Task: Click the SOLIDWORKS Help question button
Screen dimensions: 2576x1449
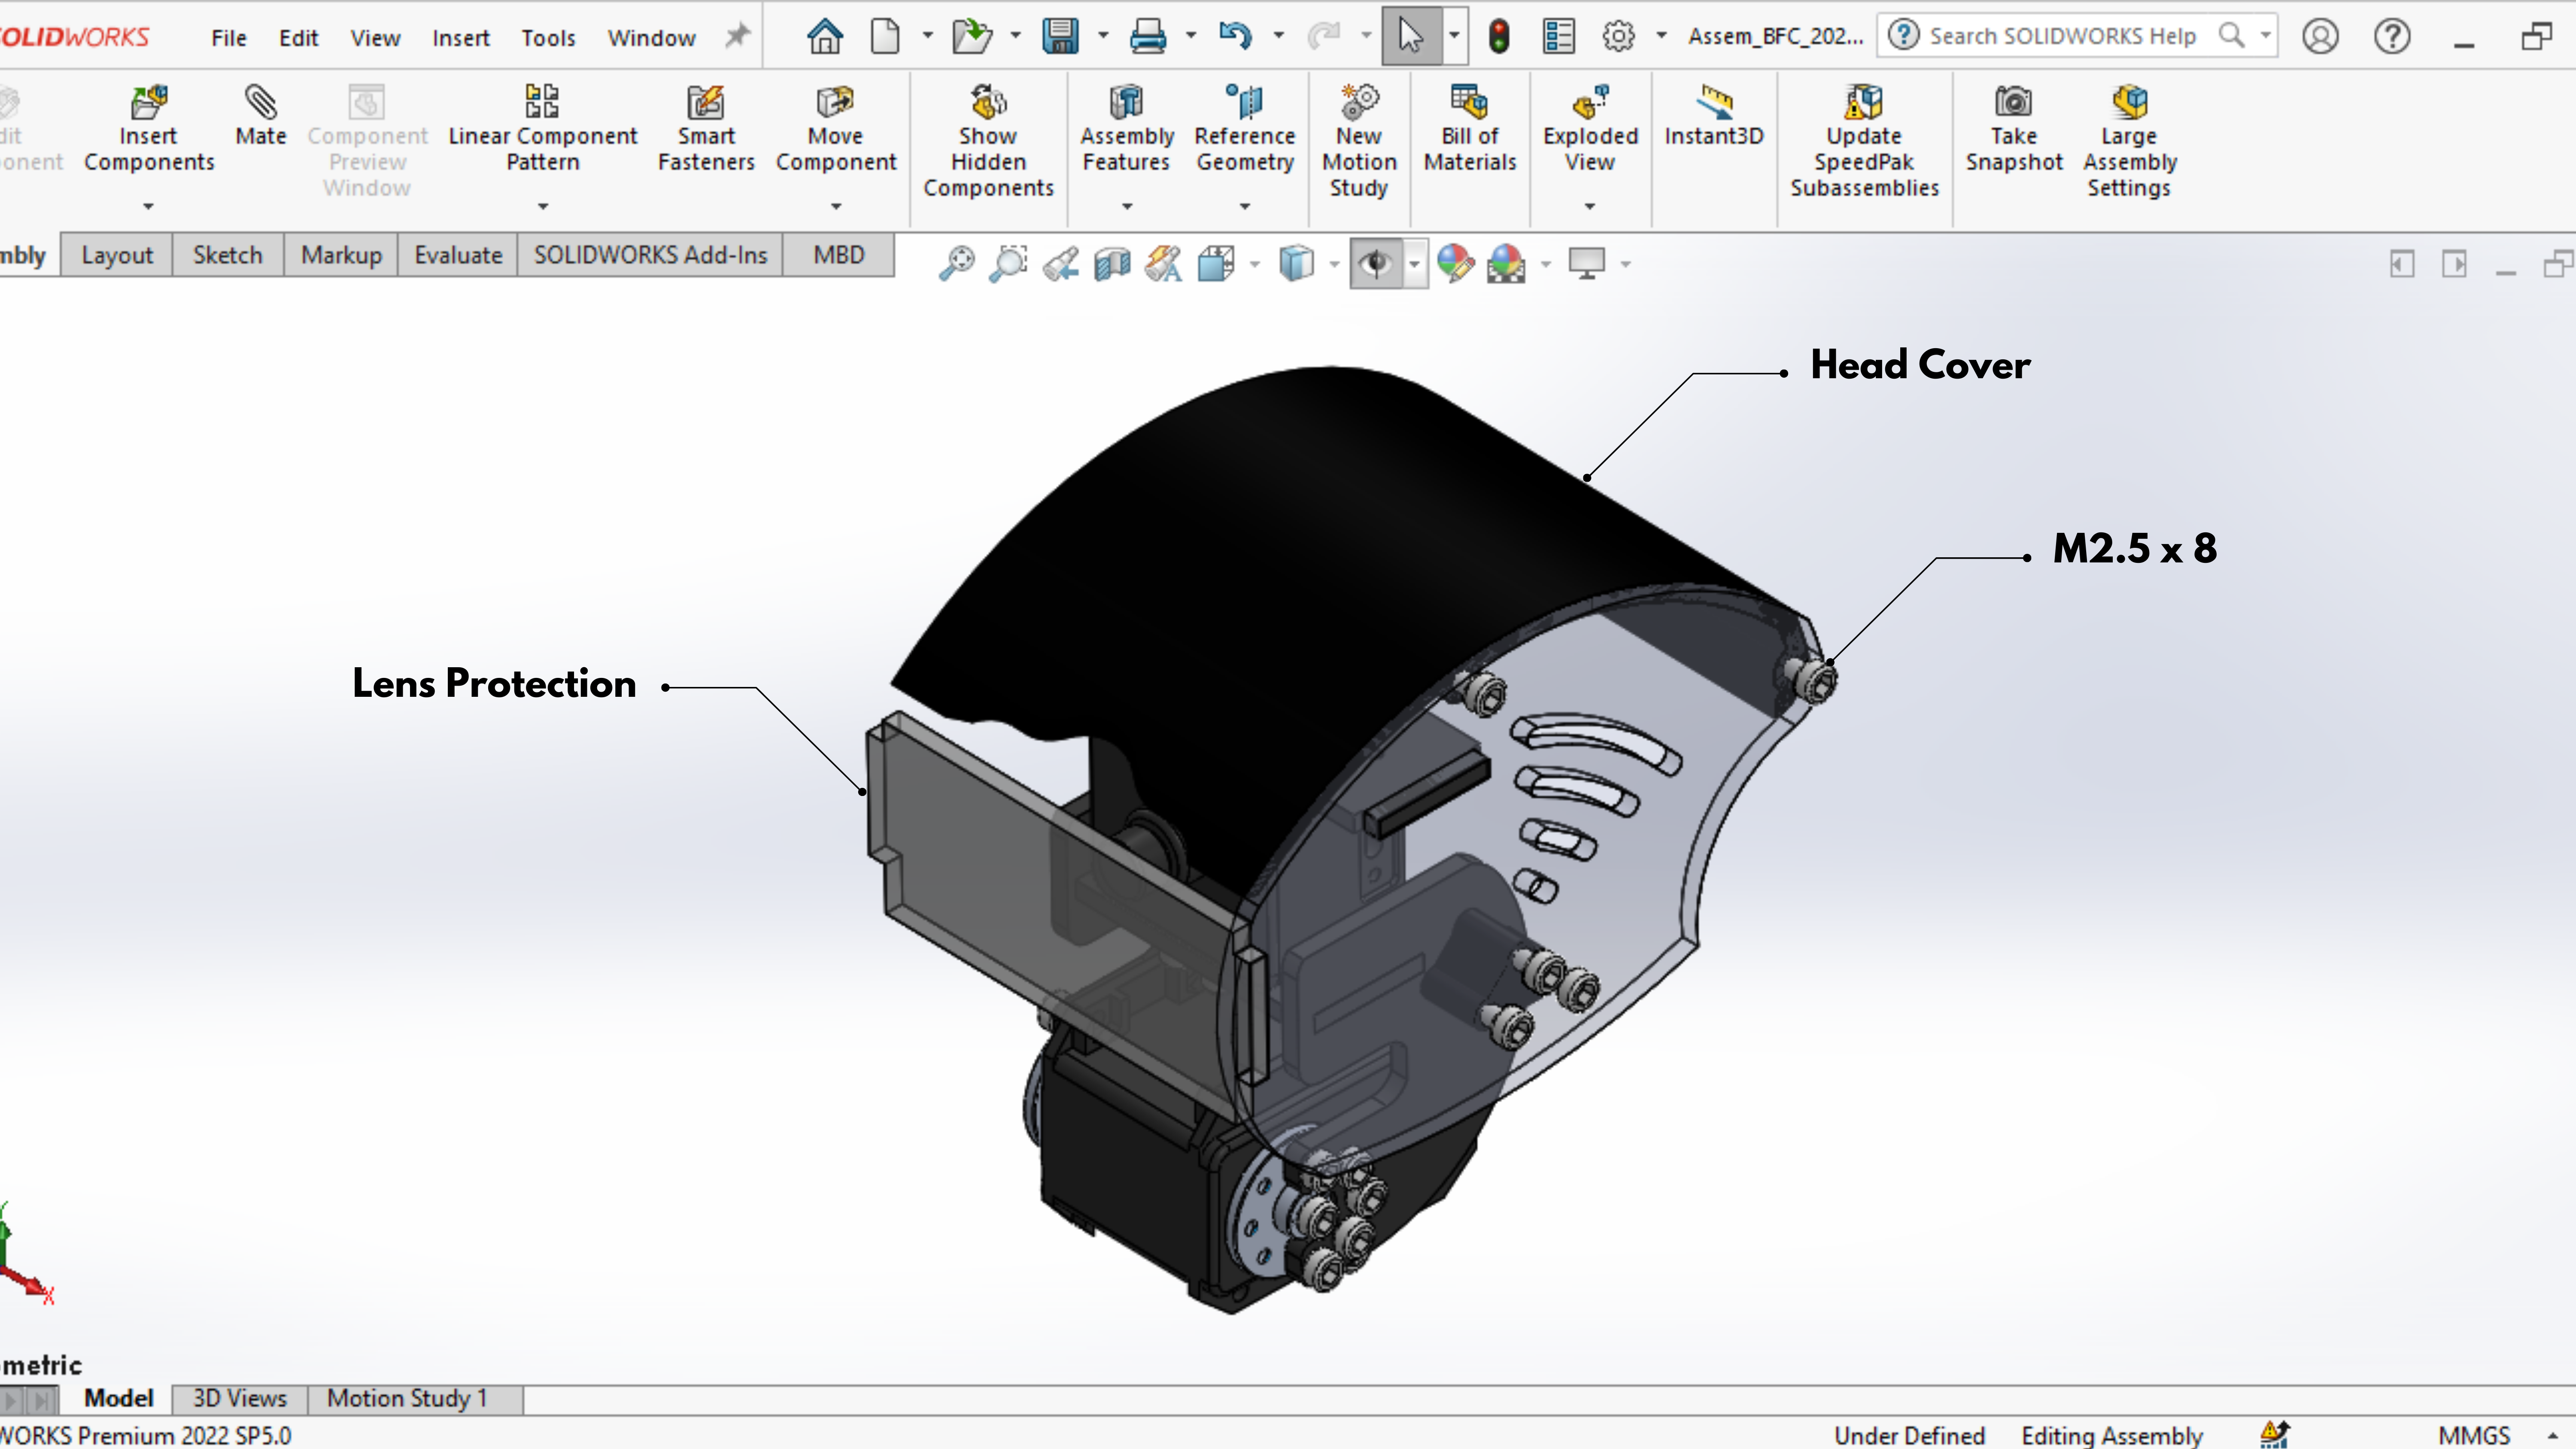Action: 2392,37
